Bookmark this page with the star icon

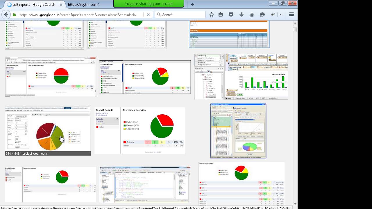click(212, 15)
